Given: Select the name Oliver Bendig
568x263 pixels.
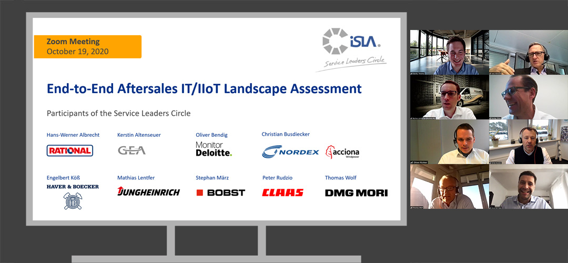Looking at the screenshot, I should pyautogui.click(x=212, y=135).
